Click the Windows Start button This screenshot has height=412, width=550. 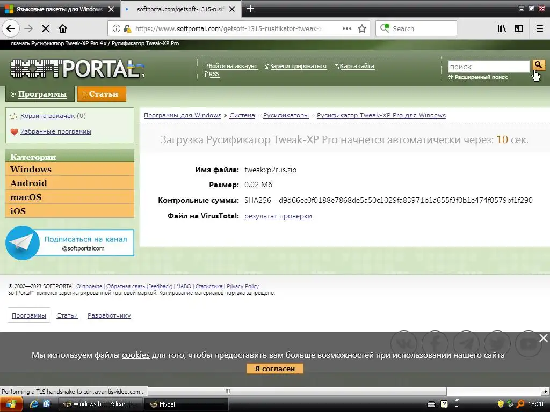click(11, 404)
